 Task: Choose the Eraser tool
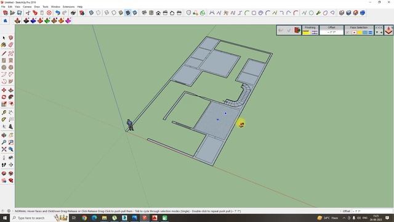coord(11,45)
